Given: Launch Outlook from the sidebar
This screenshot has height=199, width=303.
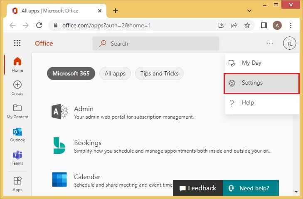Looking at the screenshot, I should (17, 135).
